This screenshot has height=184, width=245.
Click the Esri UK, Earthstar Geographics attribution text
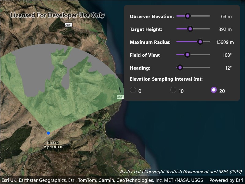tap(102, 180)
